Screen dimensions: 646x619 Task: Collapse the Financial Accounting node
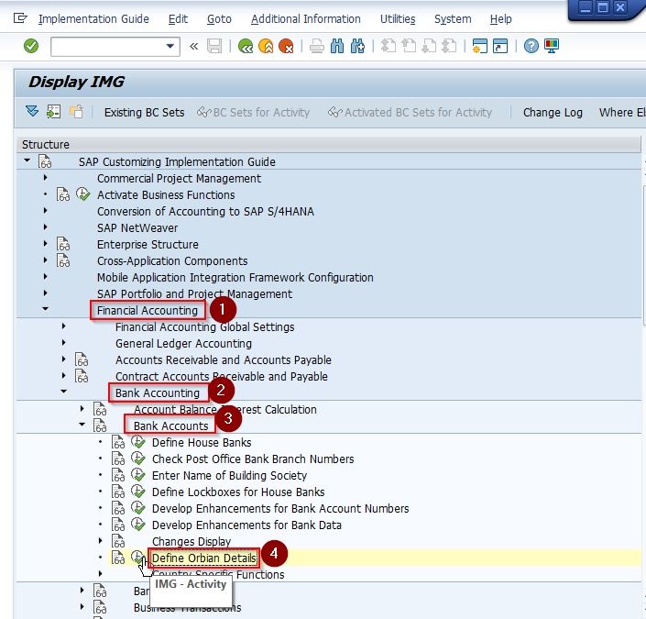[x=45, y=309]
